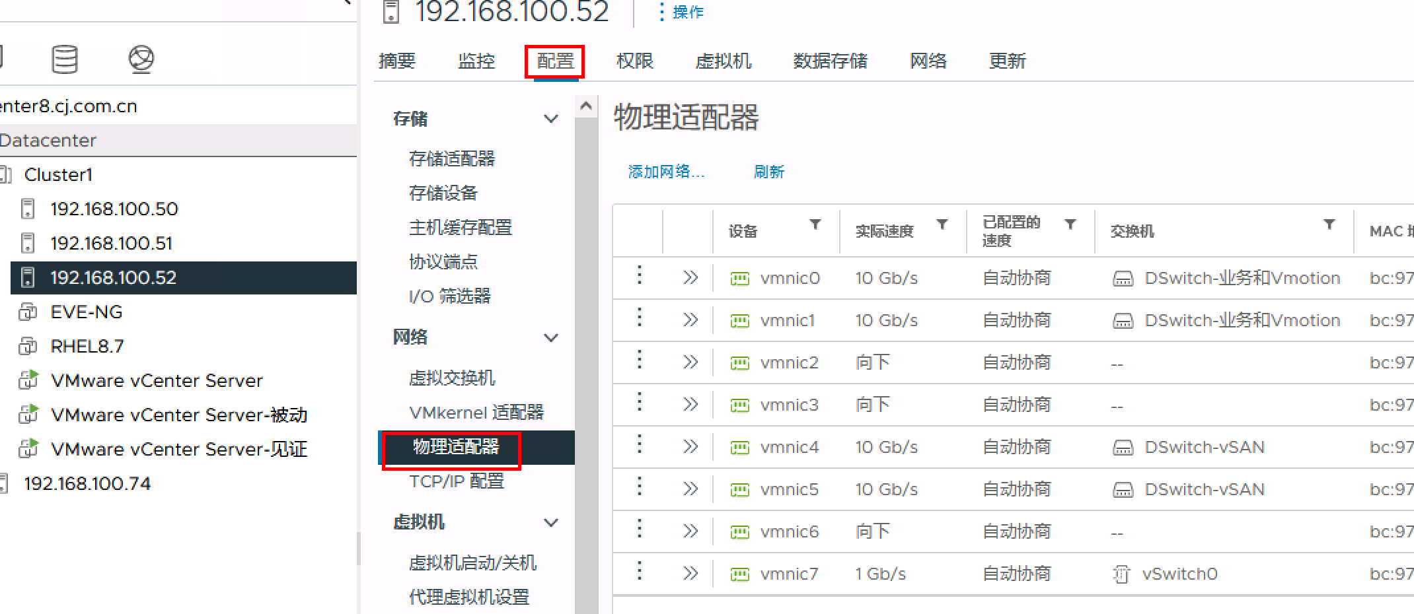Filter the 设备 column
1414x614 pixels.
click(815, 224)
